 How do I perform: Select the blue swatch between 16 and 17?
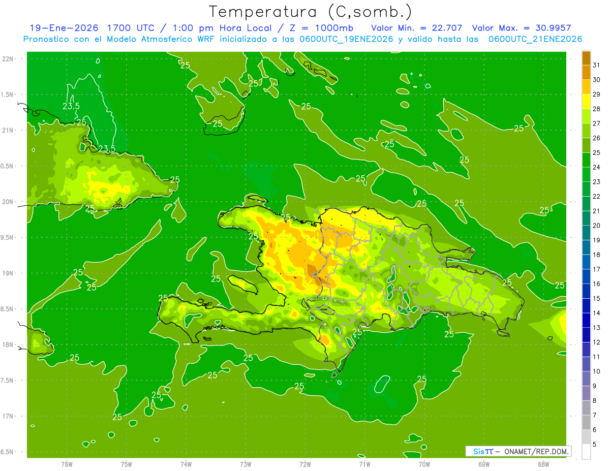pyautogui.click(x=586, y=276)
